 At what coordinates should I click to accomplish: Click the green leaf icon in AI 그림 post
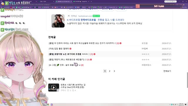(58, 65)
